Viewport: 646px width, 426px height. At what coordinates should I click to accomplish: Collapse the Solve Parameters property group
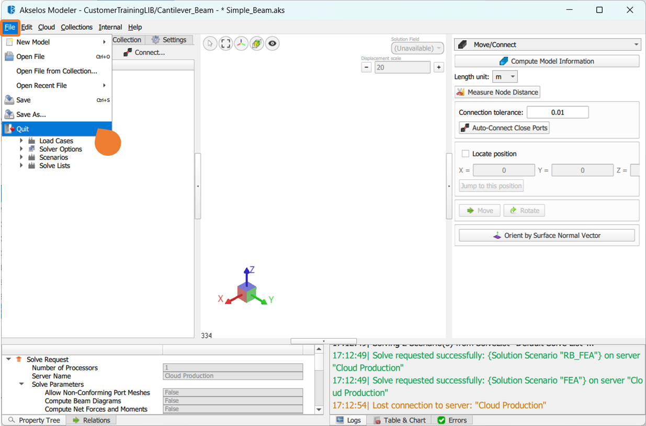click(21, 384)
